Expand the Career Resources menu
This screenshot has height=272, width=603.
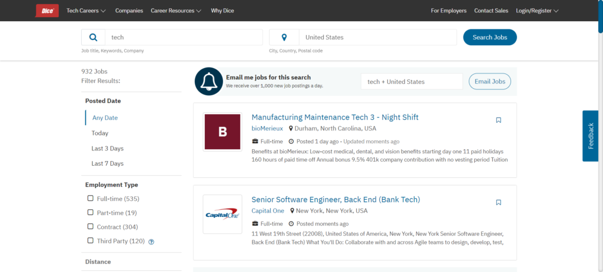(x=176, y=11)
